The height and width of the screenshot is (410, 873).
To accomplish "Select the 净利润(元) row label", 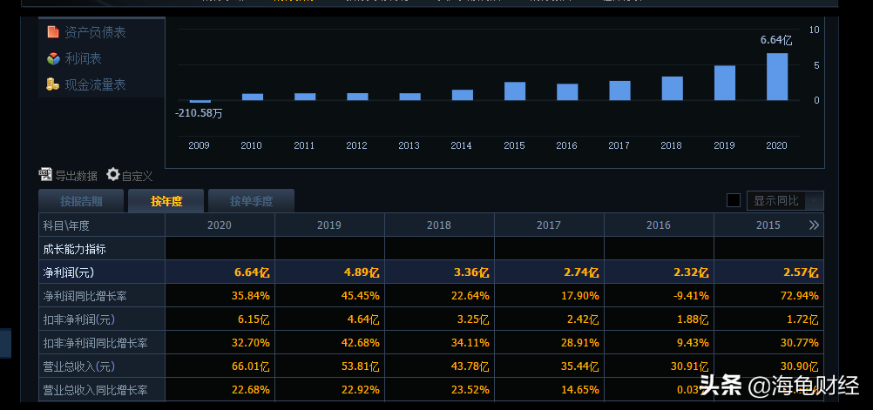I will click(101, 272).
